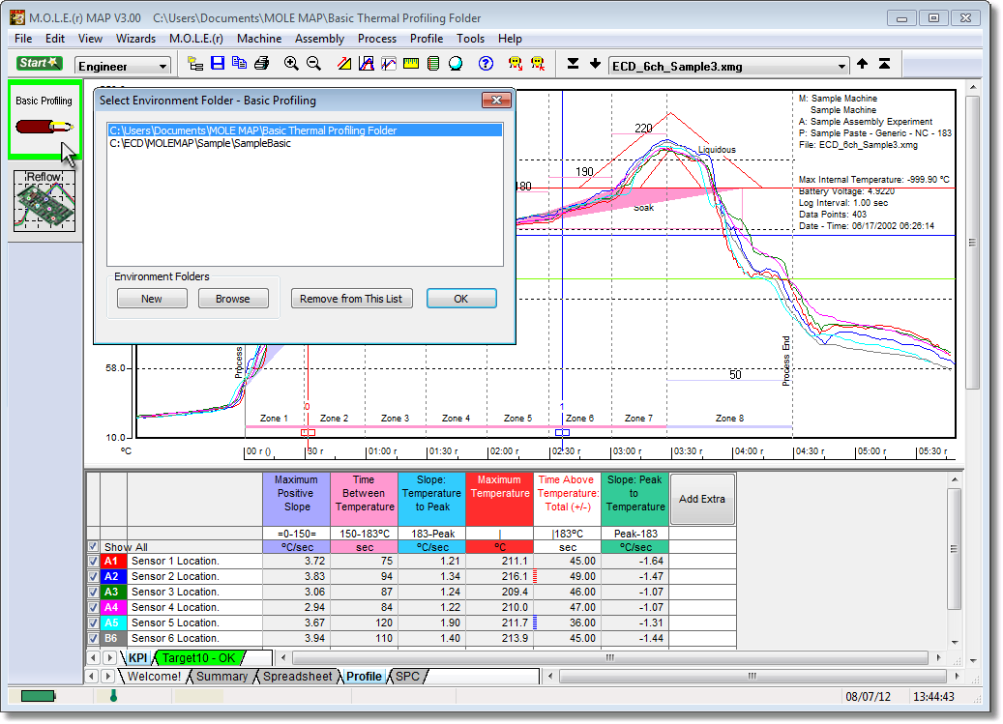The width and height of the screenshot is (1003, 724).
Task: Click the first yellow M.O.L.E. character icon
Action: 515,63
